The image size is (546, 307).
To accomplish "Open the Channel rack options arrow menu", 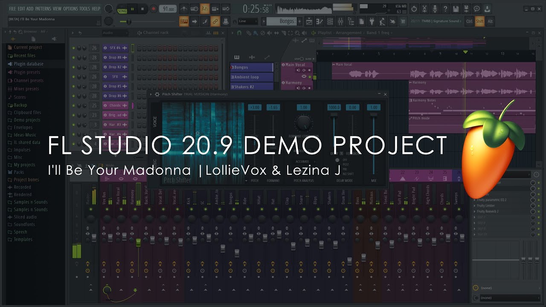I will [73, 33].
